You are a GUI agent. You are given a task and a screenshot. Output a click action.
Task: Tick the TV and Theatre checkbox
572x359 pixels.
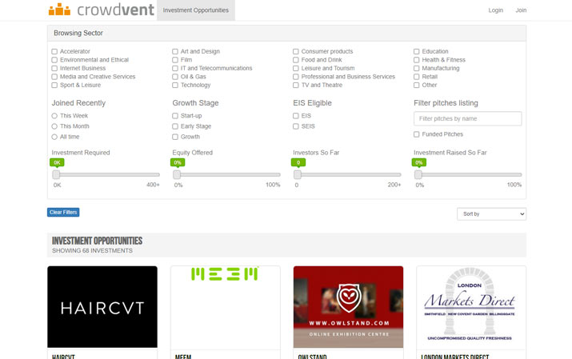pyautogui.click(x=296, y=85)
